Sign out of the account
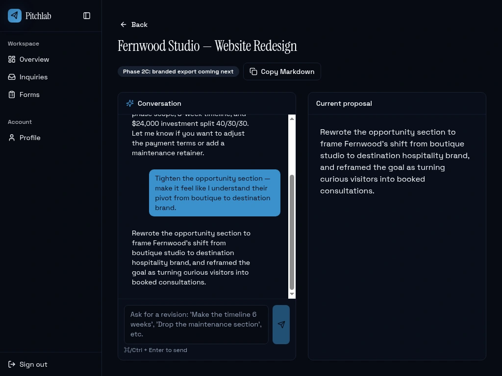 [33, 364]
